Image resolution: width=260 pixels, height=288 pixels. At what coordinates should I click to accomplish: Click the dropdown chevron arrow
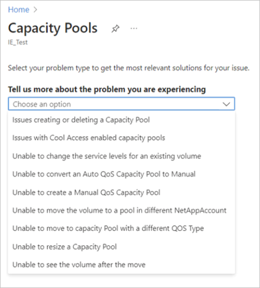point(226,104)
